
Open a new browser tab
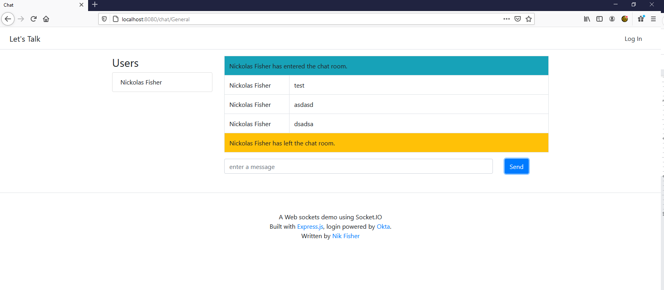(95, 5)
